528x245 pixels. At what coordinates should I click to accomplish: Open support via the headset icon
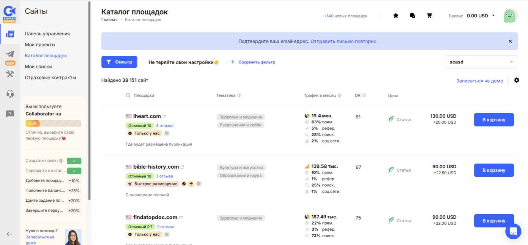(10, 94)
